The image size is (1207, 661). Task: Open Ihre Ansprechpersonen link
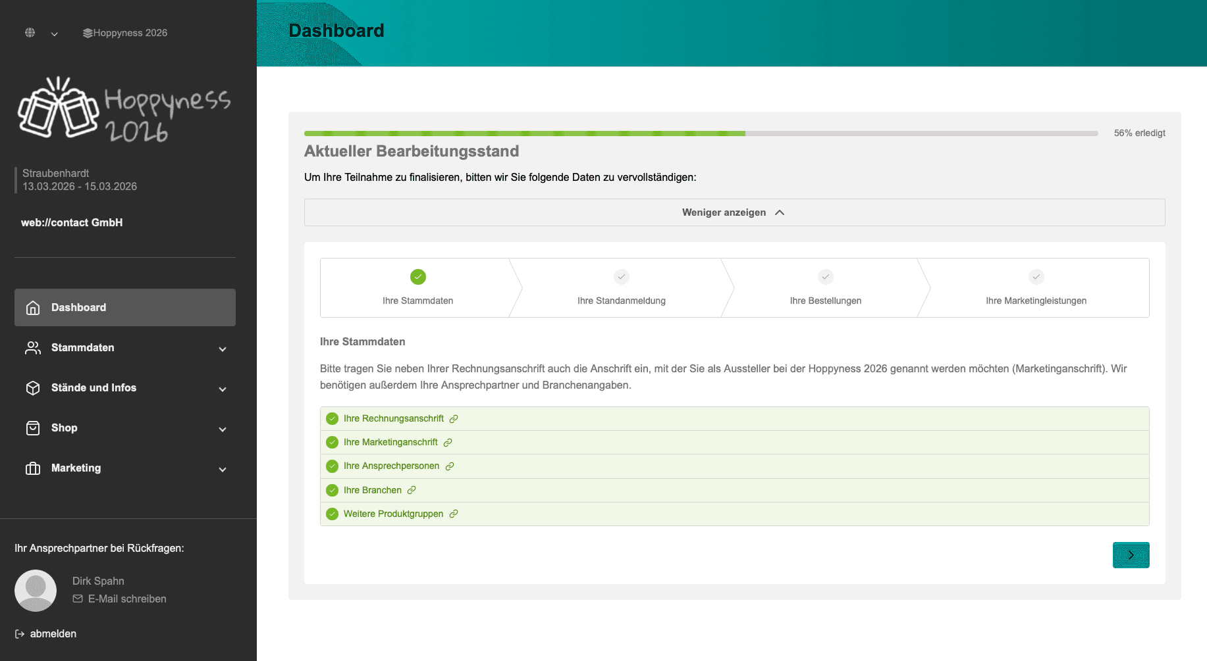coord(391,466)
